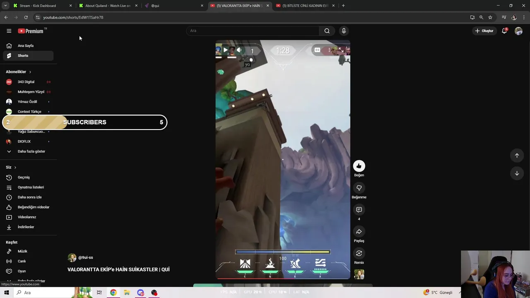The height and width of the screenshot is (298, 530).
Task: Click the YouTube Ara search field
Action: tap(253, 31)
